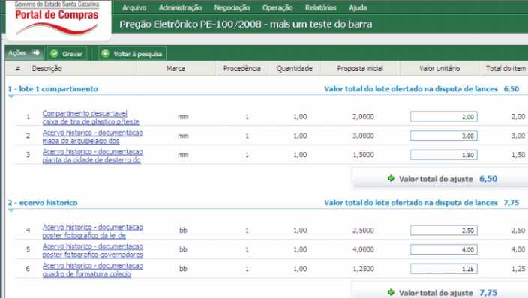Click the Total do item column header
This screenshot has width=528, height=298.
point(505,68)
